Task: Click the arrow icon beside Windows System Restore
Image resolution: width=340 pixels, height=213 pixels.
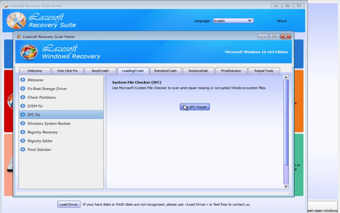Action: point(23,123)
